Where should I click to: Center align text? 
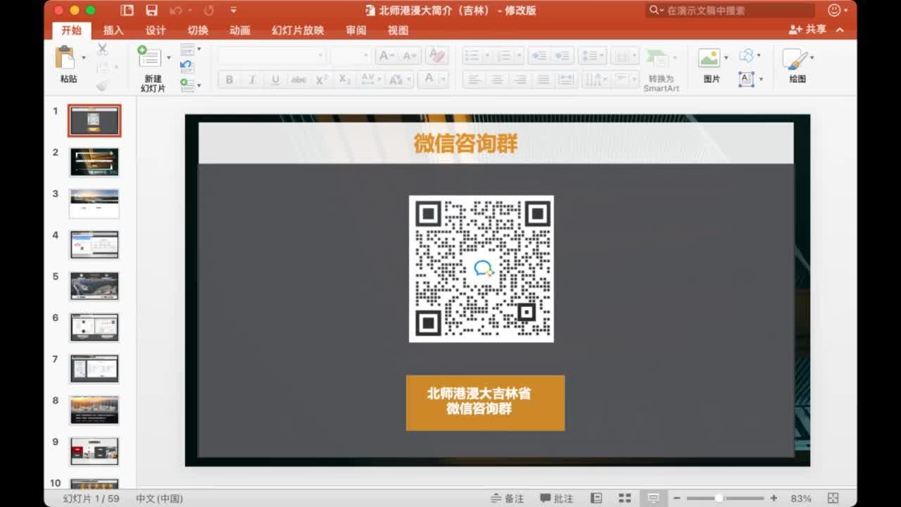[498, 80]
